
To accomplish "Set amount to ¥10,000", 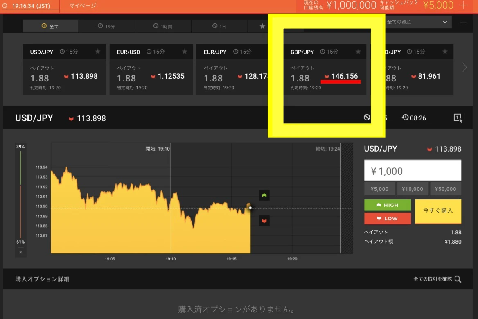I will pyautogui.click(x=413, y=189).
